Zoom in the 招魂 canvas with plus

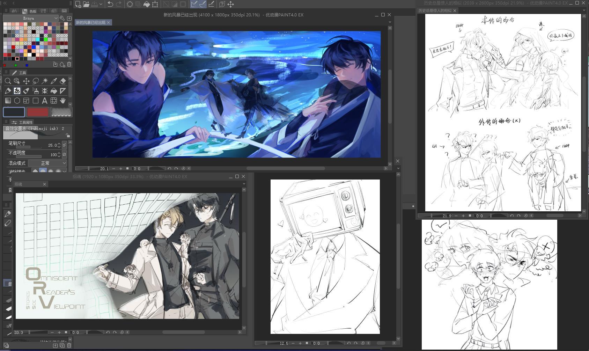tap(59, 332)
